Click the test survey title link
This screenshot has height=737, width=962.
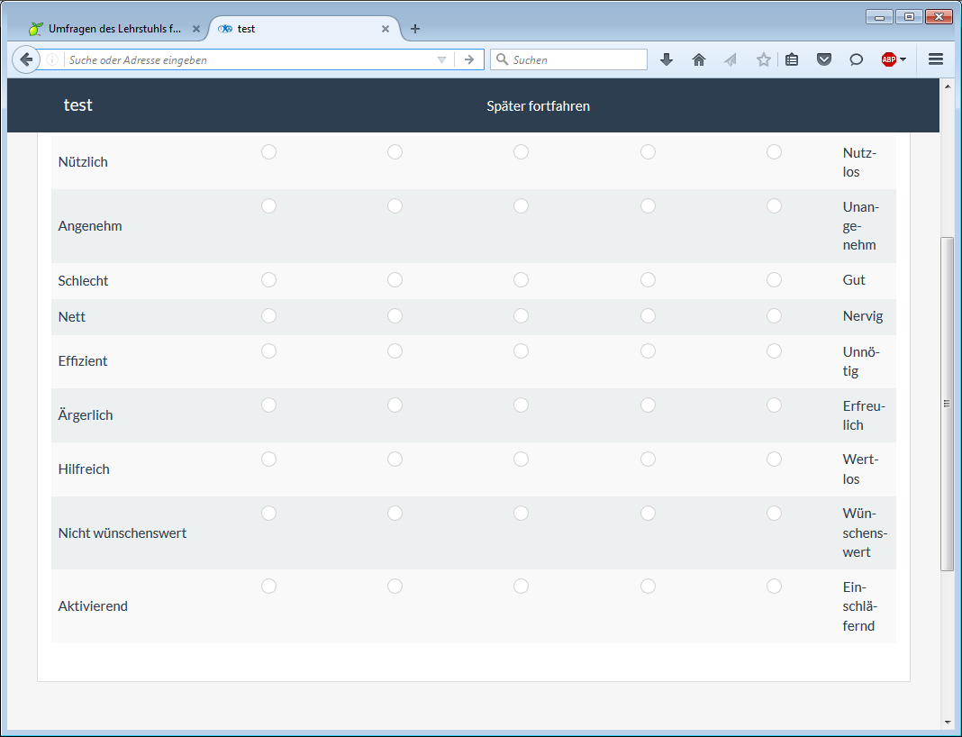(x=78, y=105)
